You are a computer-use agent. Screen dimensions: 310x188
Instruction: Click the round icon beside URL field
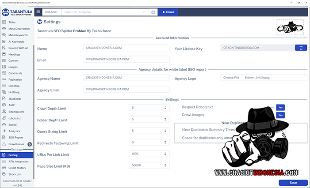(x=153, y=12)
